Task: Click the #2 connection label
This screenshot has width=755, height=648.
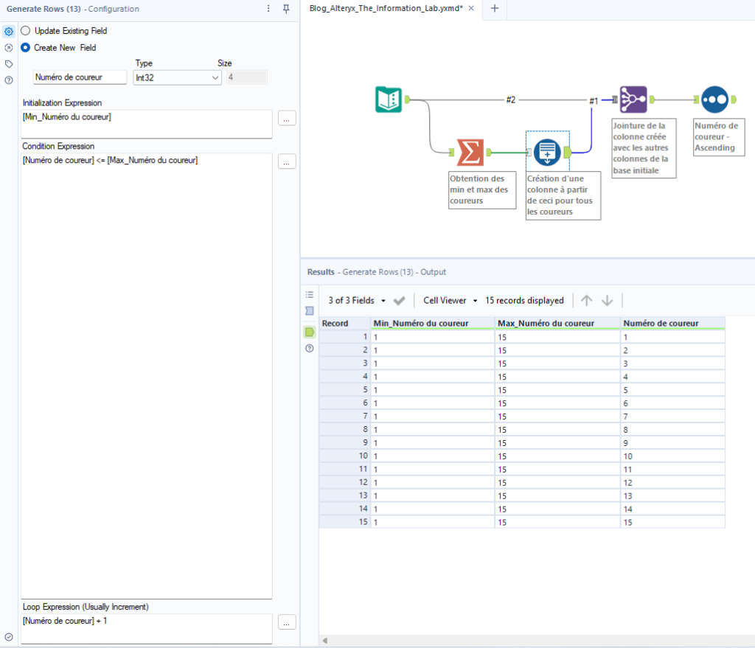Action: pos(511,100)
